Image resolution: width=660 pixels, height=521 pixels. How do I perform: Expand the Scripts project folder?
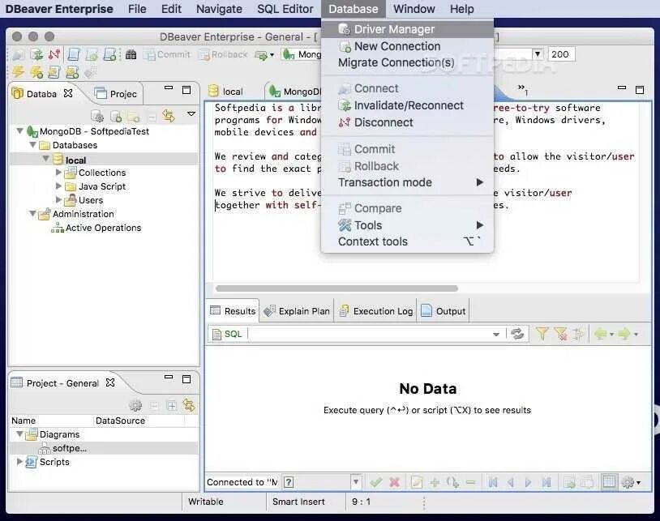[19, 462]
